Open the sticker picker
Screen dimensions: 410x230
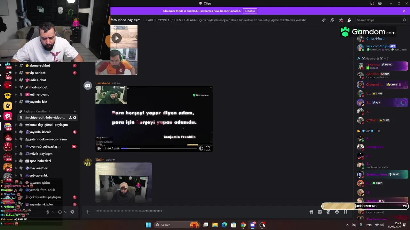click(x=328, y=212)
